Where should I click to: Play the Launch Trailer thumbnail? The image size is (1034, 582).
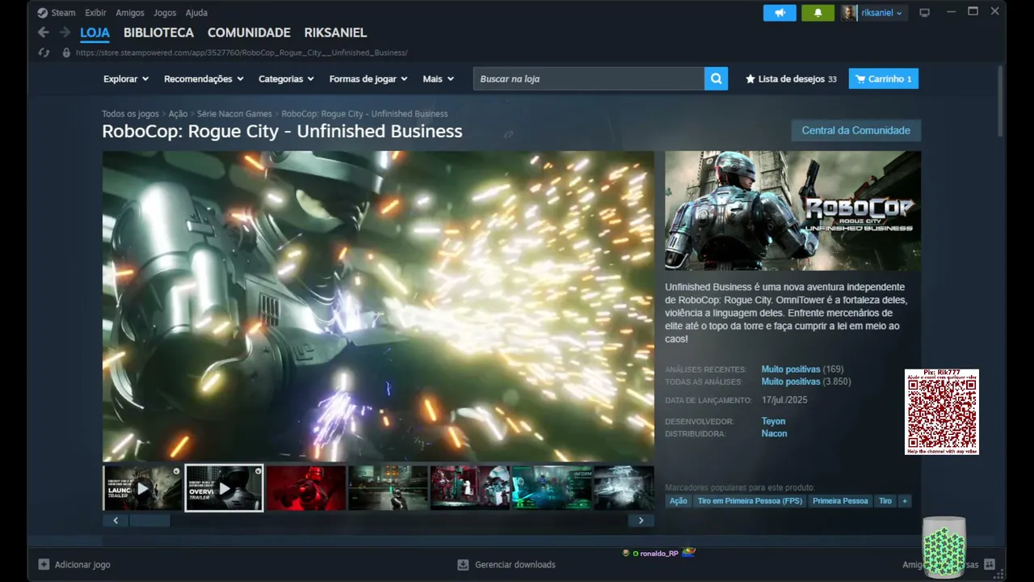click(142, 487)
